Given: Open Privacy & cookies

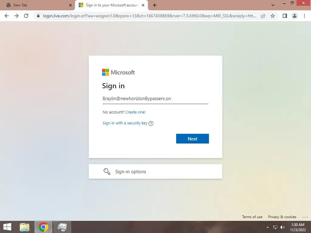Looking at the screenshot, I should (x=282, y=217).
